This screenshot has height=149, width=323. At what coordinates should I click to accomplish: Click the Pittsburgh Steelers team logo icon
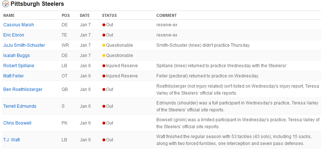click(5, 4)
